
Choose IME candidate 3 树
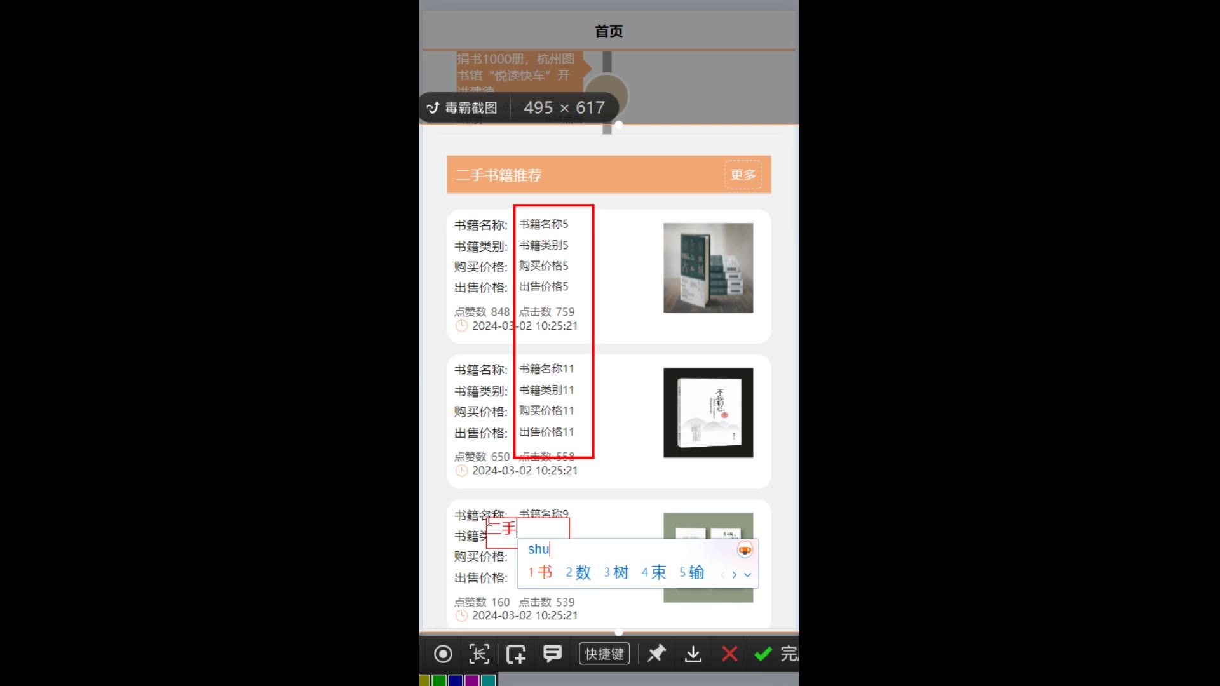pos(616,572)
